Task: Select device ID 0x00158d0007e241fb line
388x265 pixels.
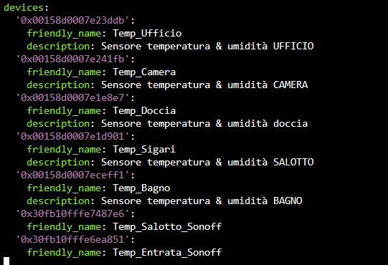Action: (x=75, y=59)
